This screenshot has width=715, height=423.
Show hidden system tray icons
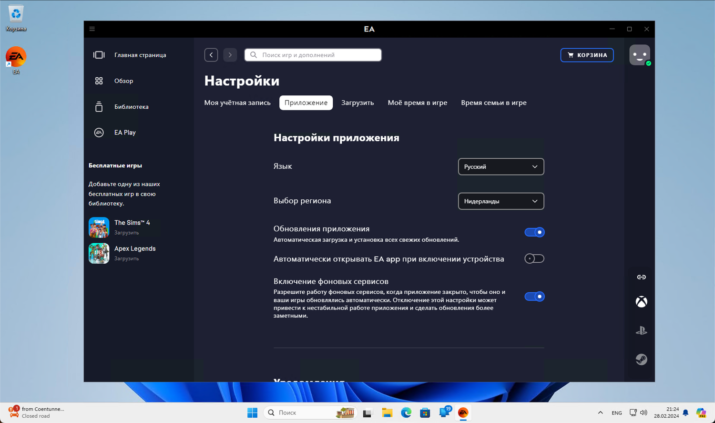coord(601,413)
